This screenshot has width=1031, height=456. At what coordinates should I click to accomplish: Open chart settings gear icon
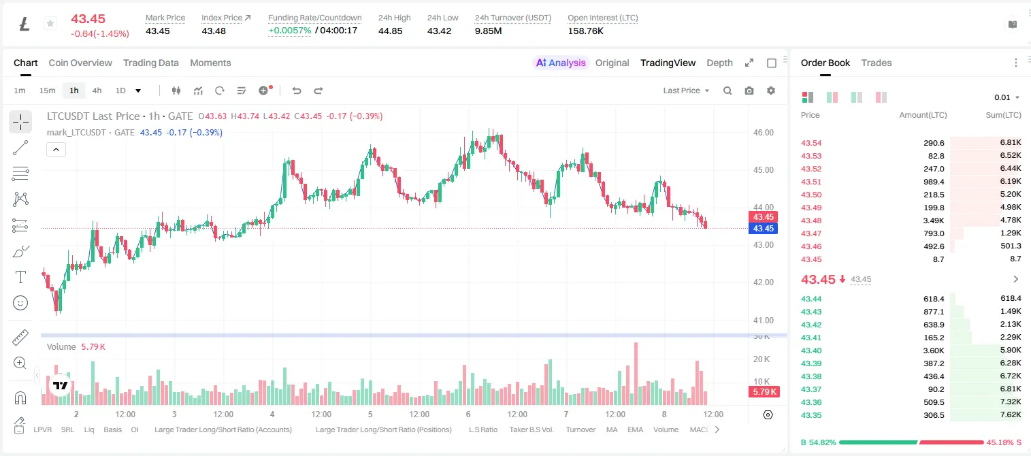coord(771,91)
